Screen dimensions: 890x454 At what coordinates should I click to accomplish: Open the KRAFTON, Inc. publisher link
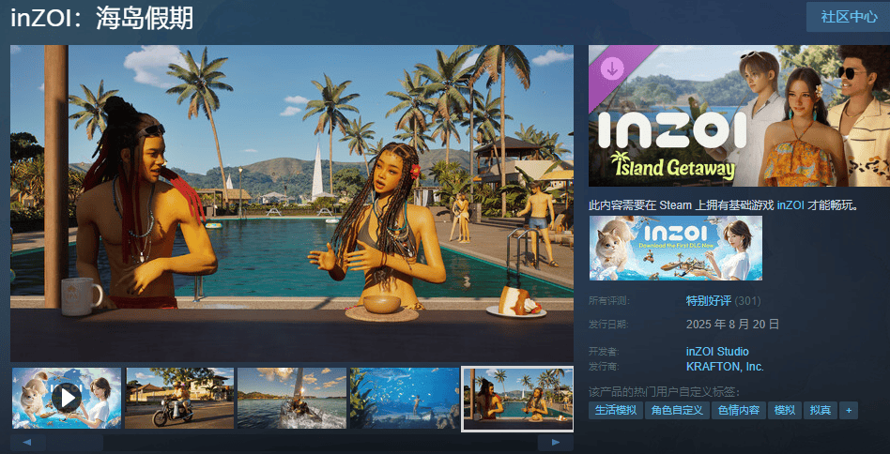coord(725,366)
